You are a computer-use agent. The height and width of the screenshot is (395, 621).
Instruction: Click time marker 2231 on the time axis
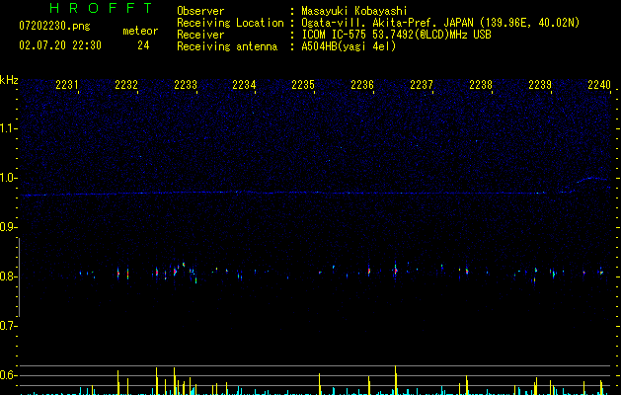click(x=67, y=84)
